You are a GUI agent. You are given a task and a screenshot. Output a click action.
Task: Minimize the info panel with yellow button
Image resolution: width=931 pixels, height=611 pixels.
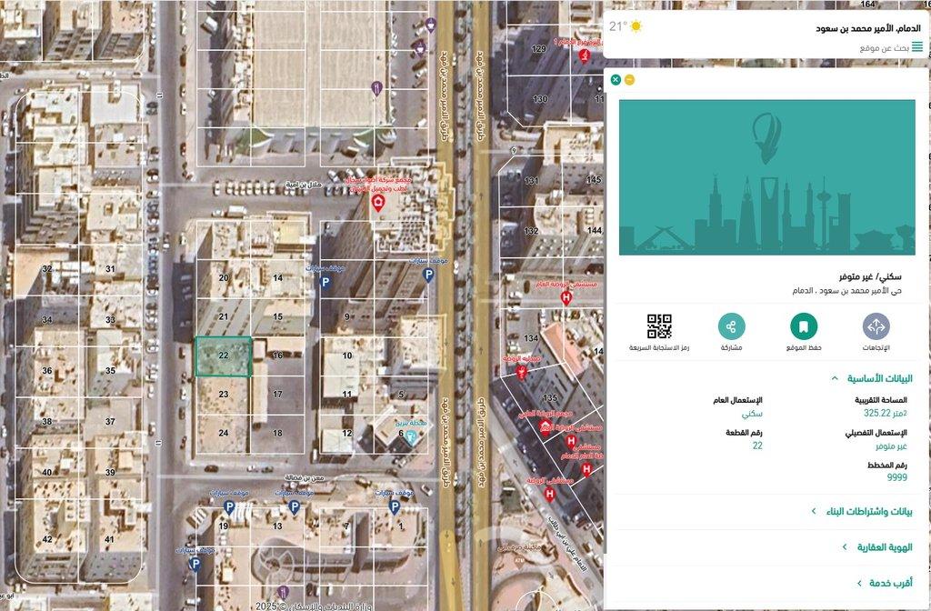point(630,80)
